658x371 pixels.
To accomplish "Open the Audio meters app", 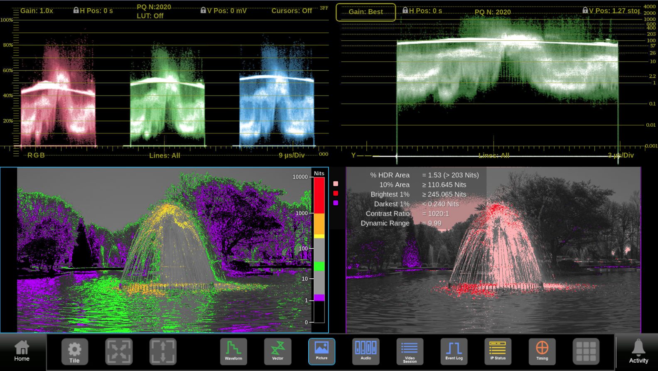I will [x=366, y=351].
